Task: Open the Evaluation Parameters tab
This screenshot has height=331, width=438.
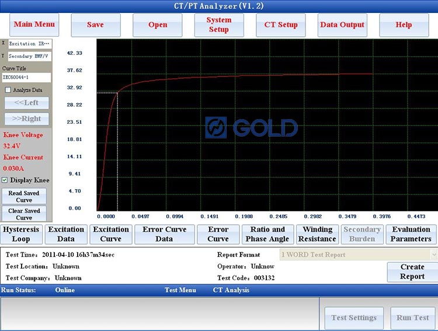Action: 411,234
